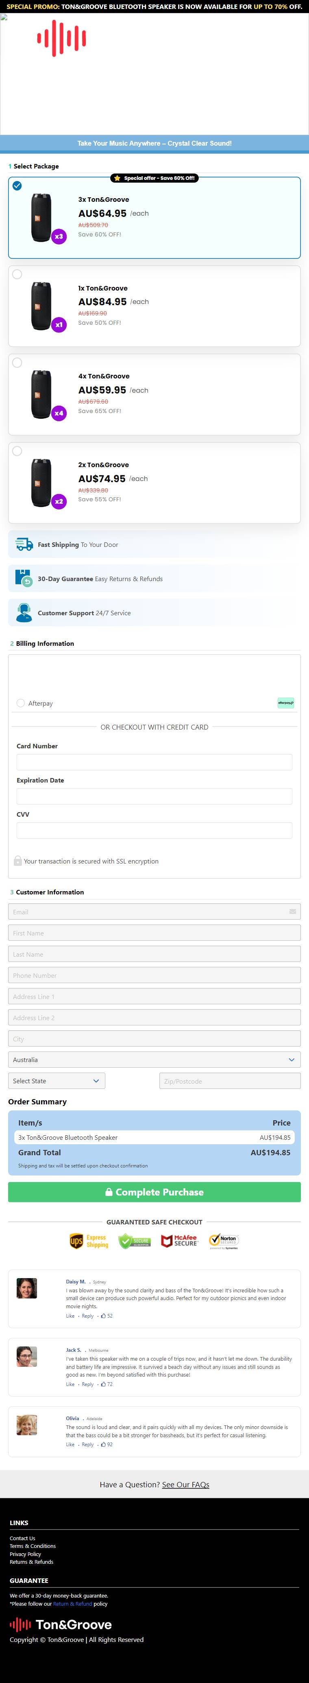
Task: Click the 2x Ton&Groove speaker thumbnail
Action: [42, 483]
